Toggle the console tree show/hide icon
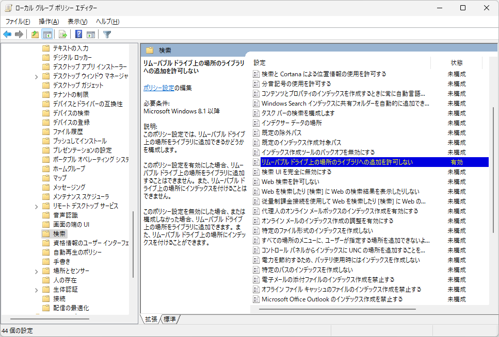Screen dimensions: 499x337 [47, 35]
